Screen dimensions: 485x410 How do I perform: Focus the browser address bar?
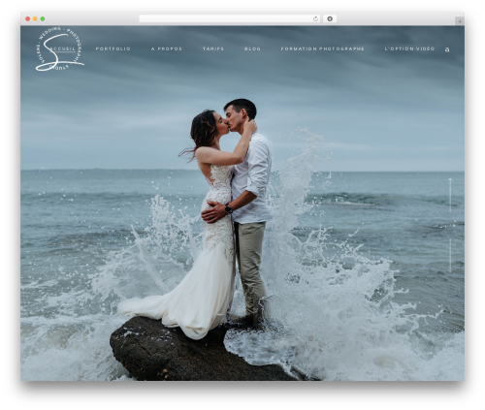coord(230,19)
